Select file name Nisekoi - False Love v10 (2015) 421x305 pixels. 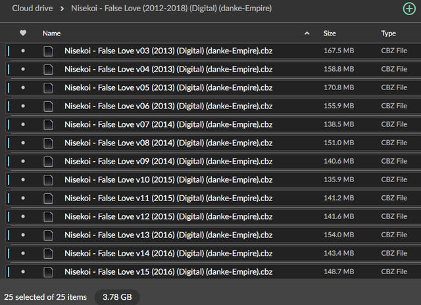coord(168,179)
